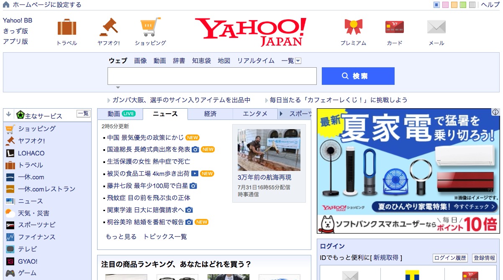The width and height of the screenshot is (503, 280).
Task: Open GYAO! in the services list
Action: [28, 261]
